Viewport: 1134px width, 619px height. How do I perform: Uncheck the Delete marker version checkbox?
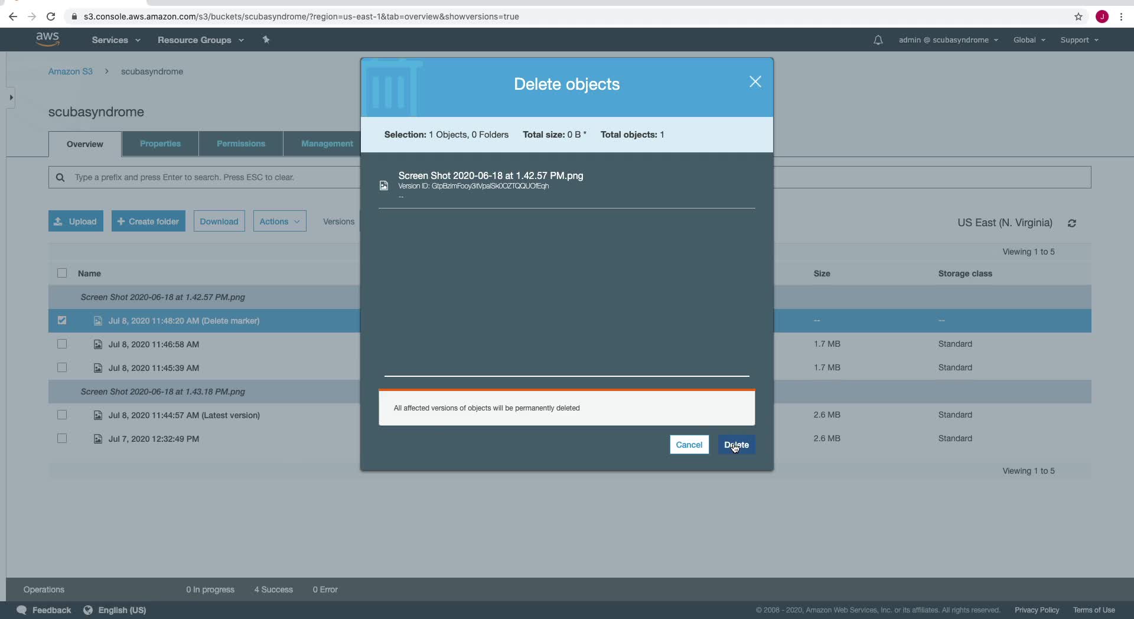(62, 320)
